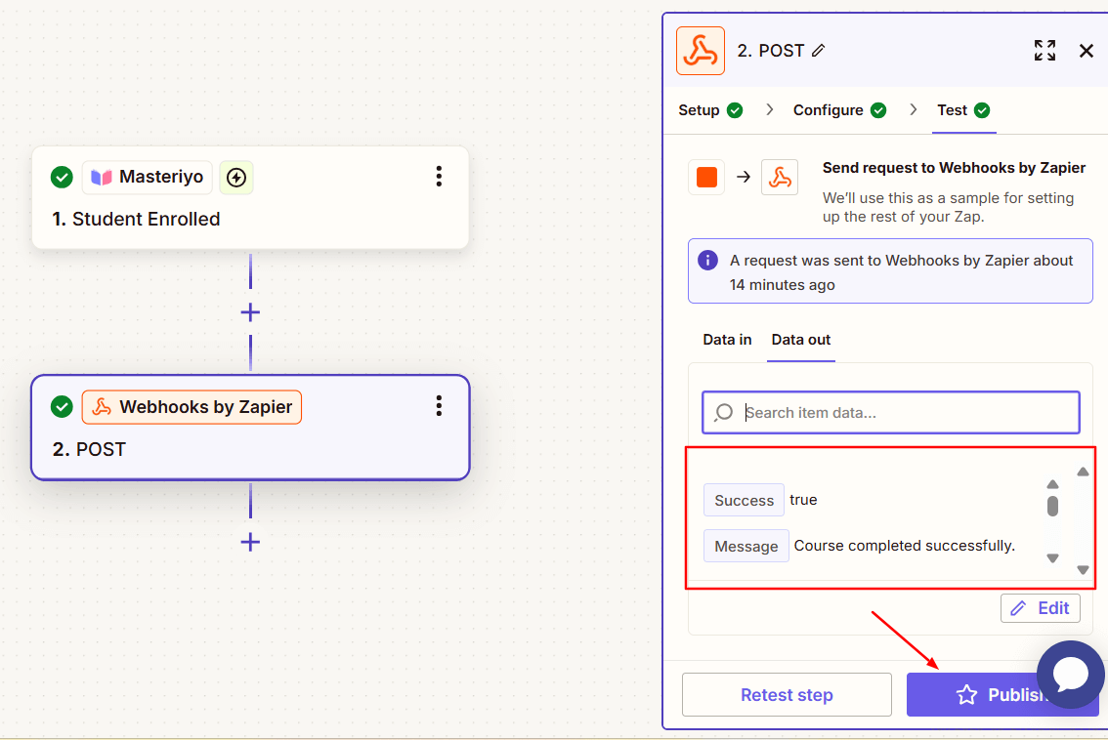The width and height of the screenshot is (1108, 740).
Task: Click the Webhooks destination icon beside the arrow
Action: click(x=780, y=177)
